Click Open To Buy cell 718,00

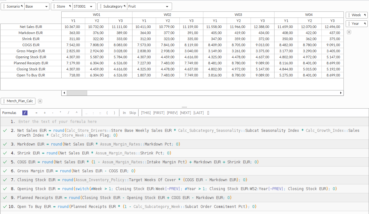click(x=73, y=75)
